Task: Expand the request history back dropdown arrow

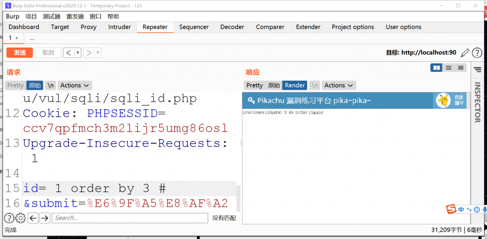Action: coord(78,53)
